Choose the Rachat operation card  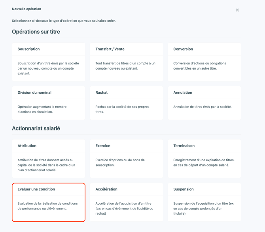click(x=127, y=103)
